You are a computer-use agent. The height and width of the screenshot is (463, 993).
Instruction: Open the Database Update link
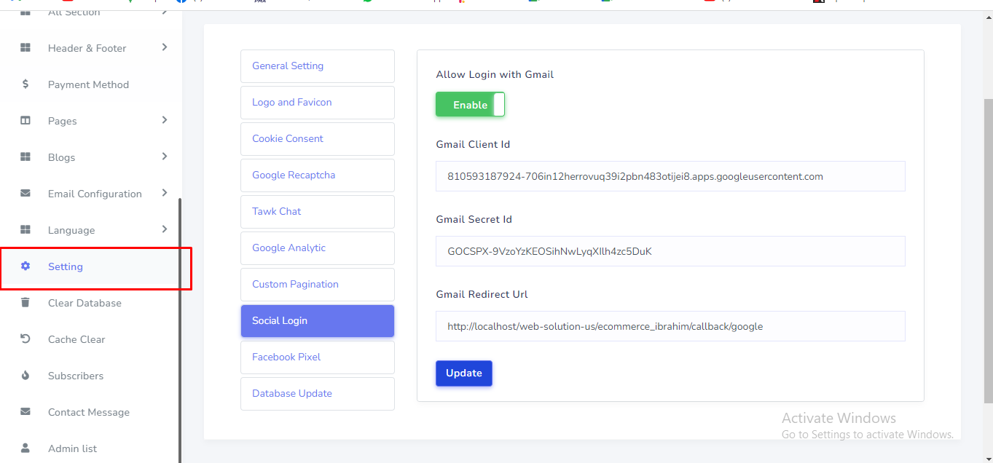pyautogui.click(x=317, y=394)
